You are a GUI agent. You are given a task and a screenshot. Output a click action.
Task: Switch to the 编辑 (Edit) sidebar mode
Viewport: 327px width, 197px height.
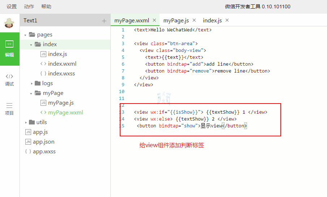click(x=9, y=49)
